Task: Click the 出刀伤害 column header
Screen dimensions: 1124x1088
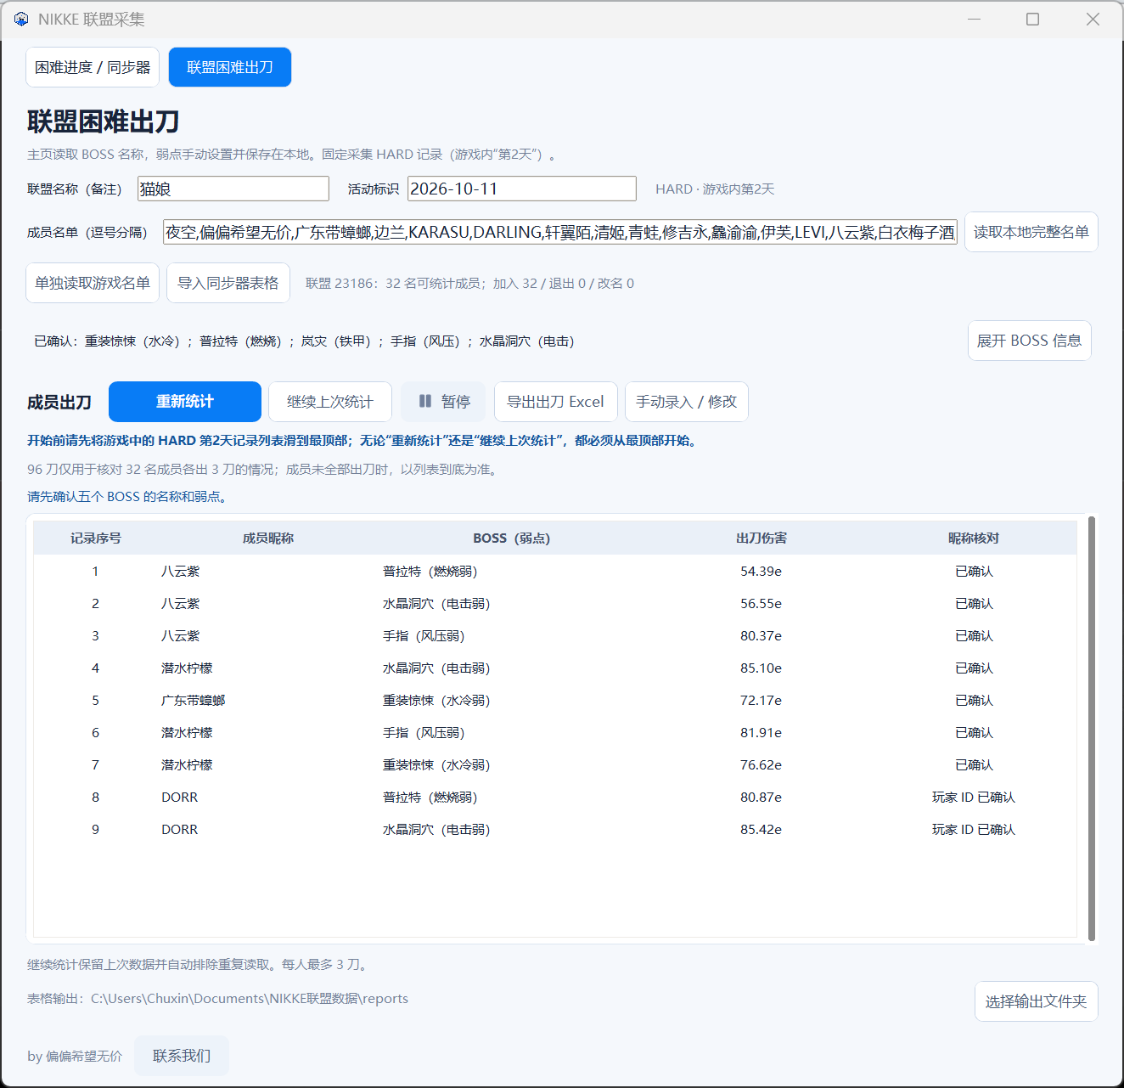Action: pyautogui.click(x=762, y=538)
